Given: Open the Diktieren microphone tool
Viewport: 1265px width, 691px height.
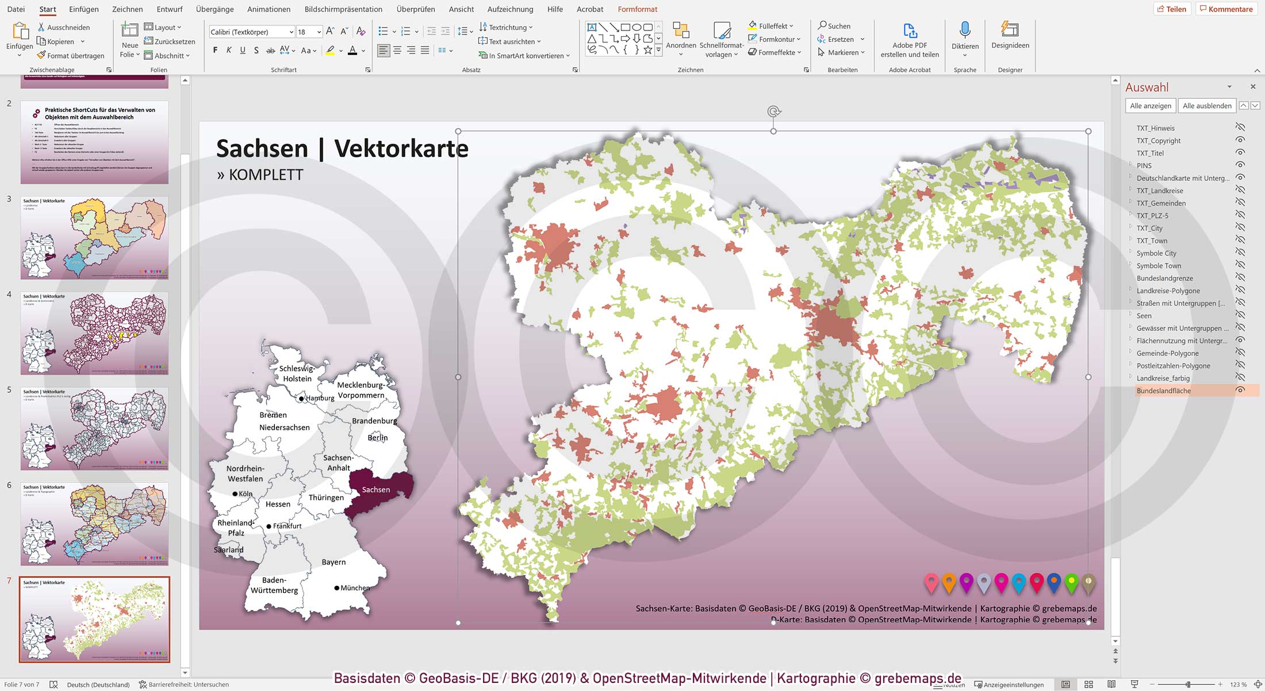Looking at the screenshot, I should pos(965,32).
